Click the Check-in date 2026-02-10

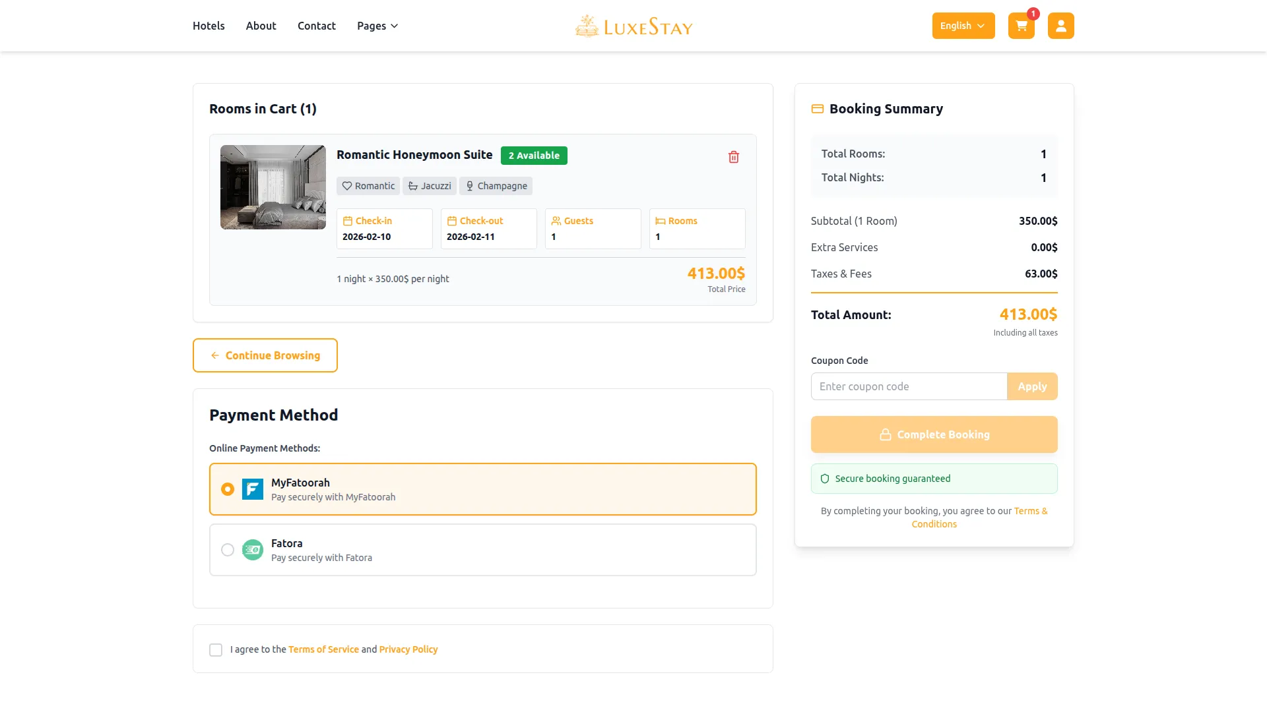pos(366,237)
